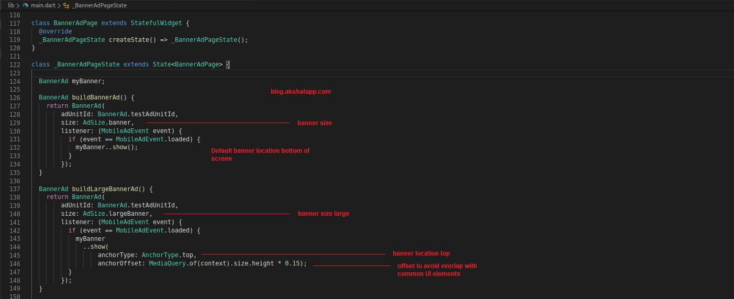Image resolution: width=734 pixels, height=299 pixels.
Task: Click the @override annotation on line 118
Action: click(x=55, y=31)
